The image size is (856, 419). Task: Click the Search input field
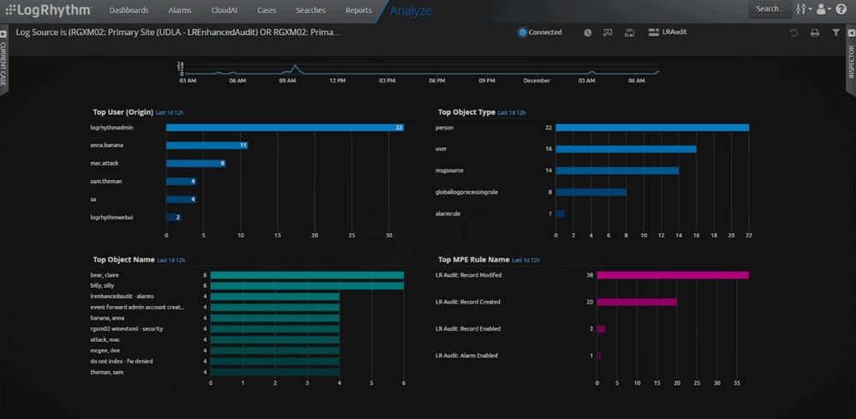pos(769,9)
